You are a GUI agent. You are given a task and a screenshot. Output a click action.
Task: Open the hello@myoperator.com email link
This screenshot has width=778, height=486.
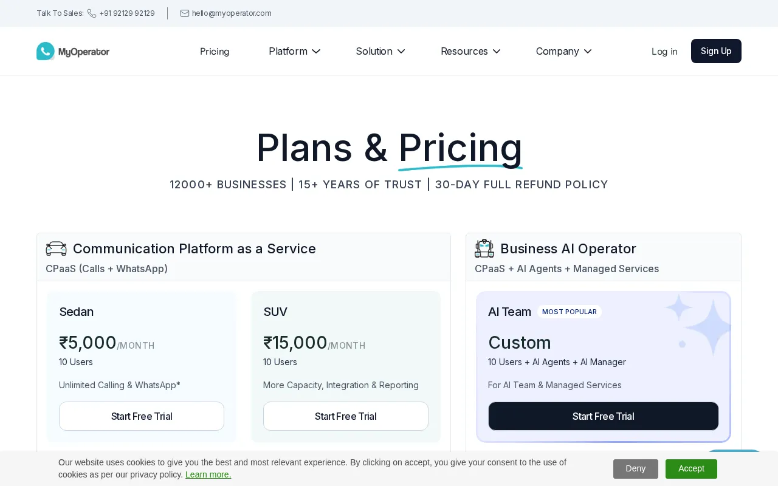click(232, 13)
